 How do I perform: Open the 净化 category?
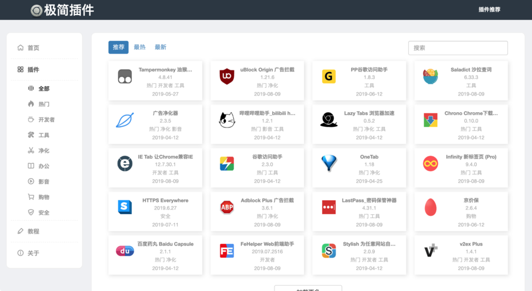44,151
